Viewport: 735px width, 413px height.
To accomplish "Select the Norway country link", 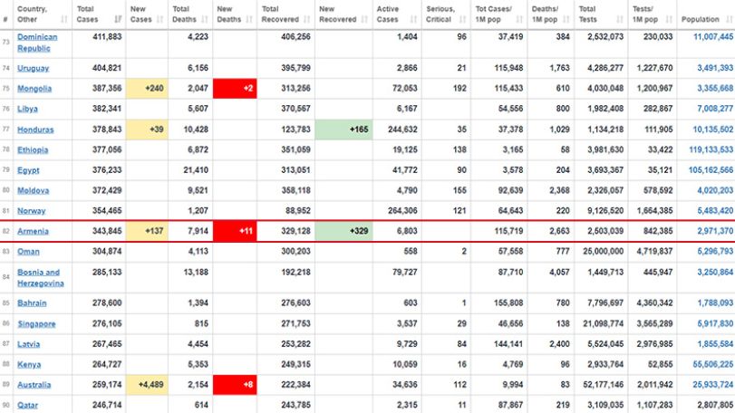I will pos(32,211).
